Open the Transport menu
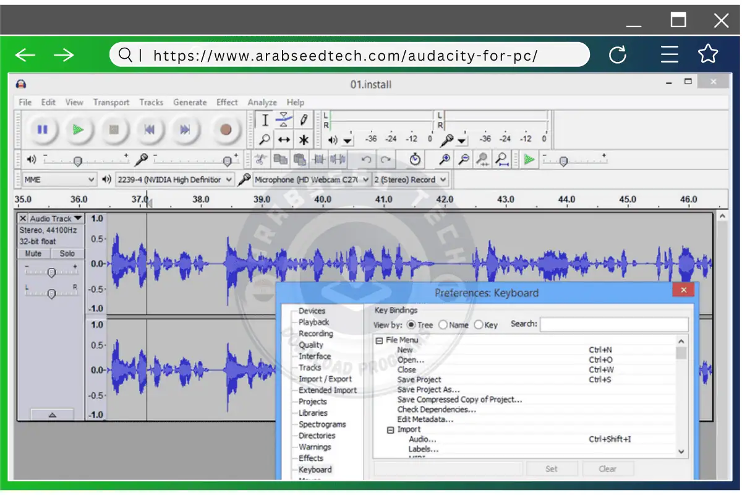 [x=111, y=102]
